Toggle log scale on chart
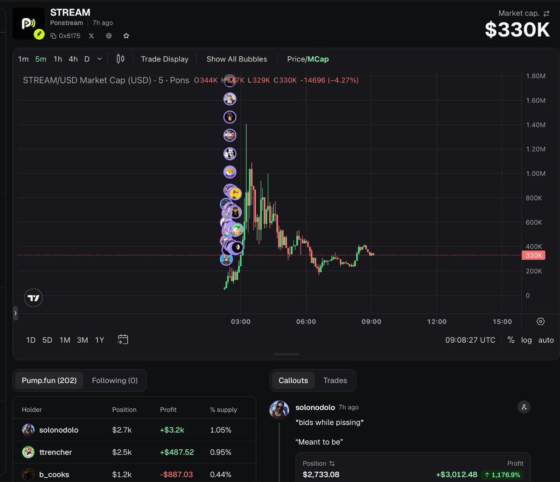The width and height of the screenshot is (560, 482). (526, 340)
